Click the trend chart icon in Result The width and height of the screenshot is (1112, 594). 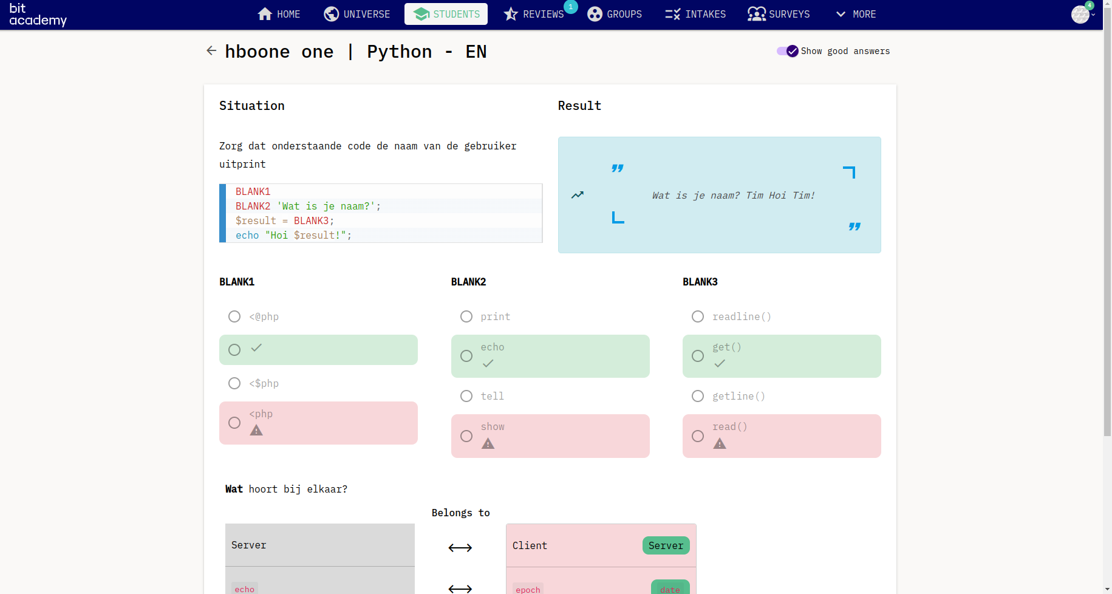click(x=578, y=195)
